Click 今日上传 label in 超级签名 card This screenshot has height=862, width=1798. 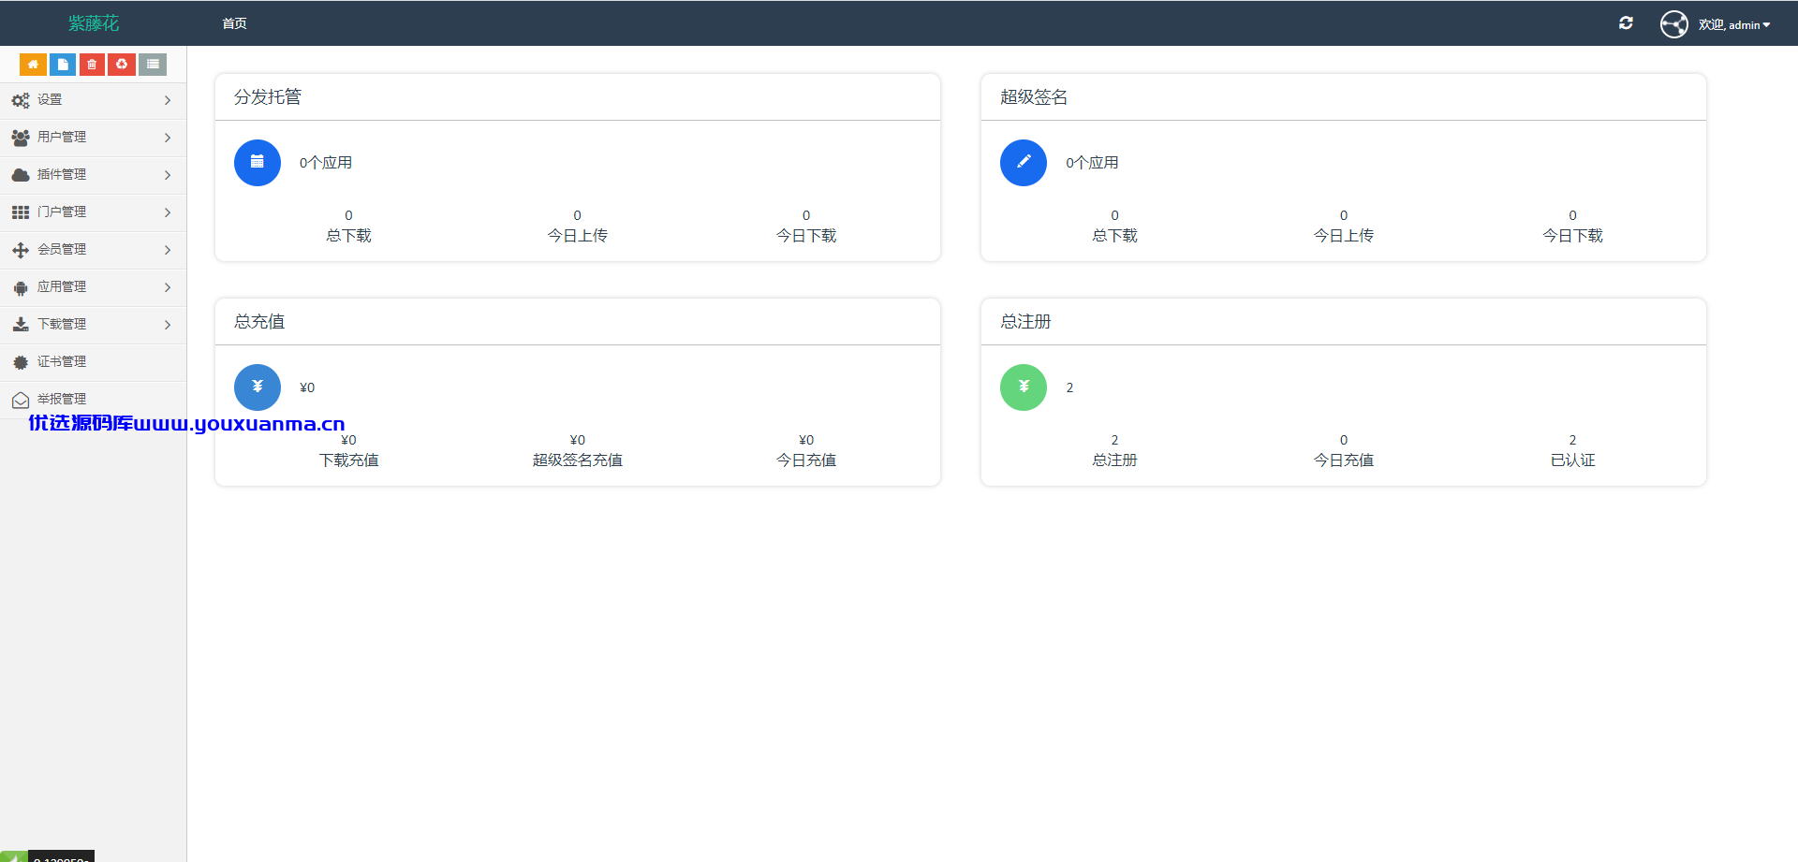pos(1344,236)
